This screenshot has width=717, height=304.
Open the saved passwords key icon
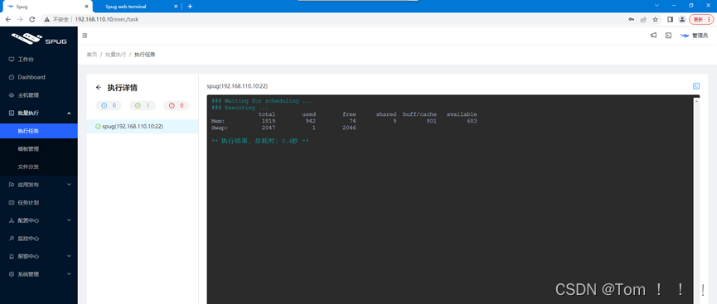pos(632,19)
